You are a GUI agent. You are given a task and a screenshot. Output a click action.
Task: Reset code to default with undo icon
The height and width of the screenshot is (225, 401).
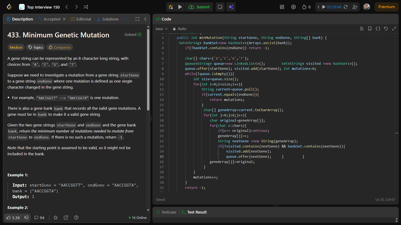click(386, 29)
